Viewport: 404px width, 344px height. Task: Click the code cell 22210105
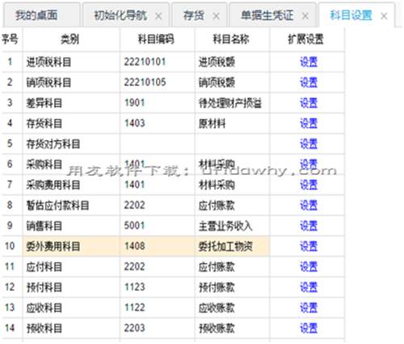(x=158, y=83)
